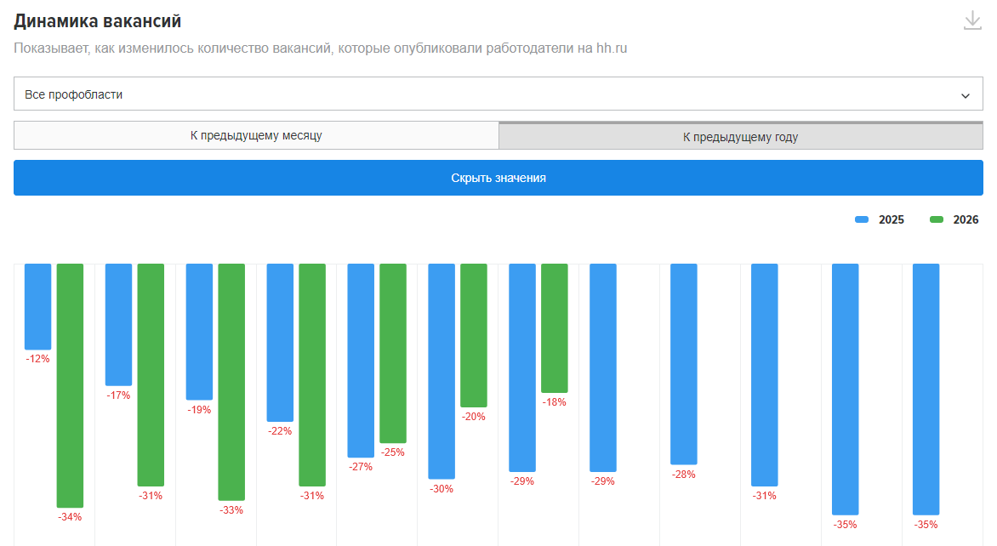The height and width of the screenshot is (546, 997).
Task: Click the green bar labeled -33%
Action: click(x=231, y=381)
